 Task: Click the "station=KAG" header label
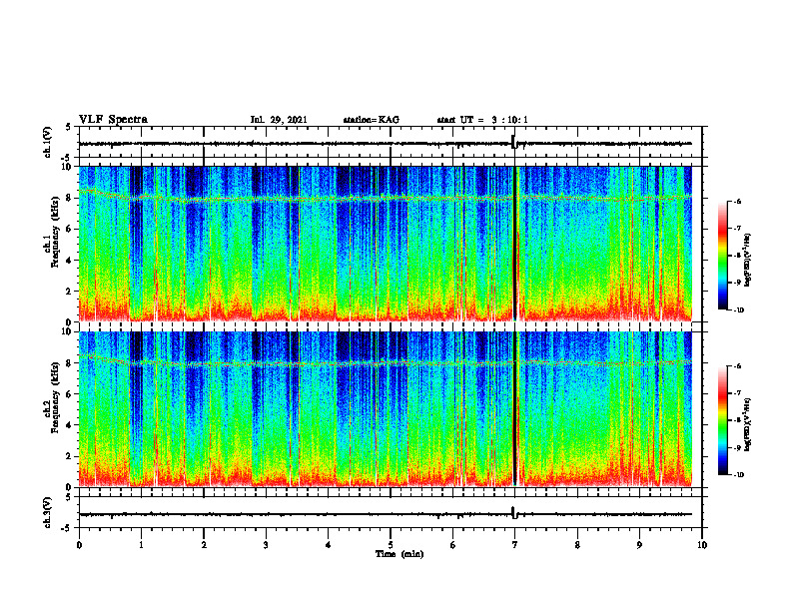click(372, 120)
